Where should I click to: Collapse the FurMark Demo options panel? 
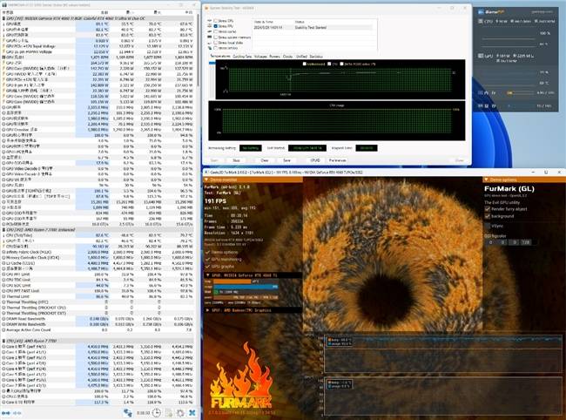[x=486, y=180]
